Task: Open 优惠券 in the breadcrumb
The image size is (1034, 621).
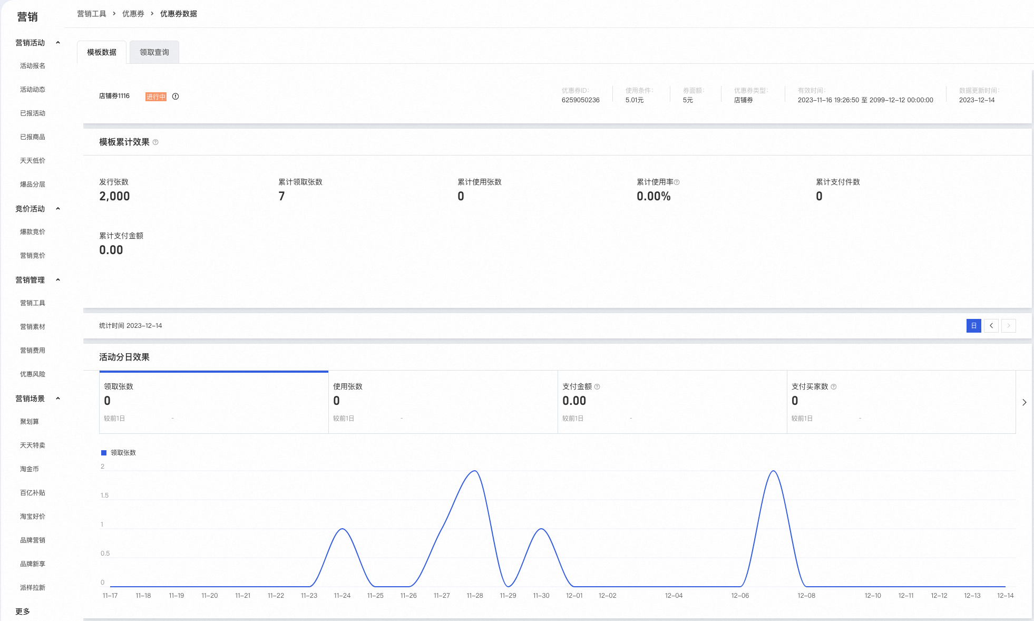Action: coord(133,14)
